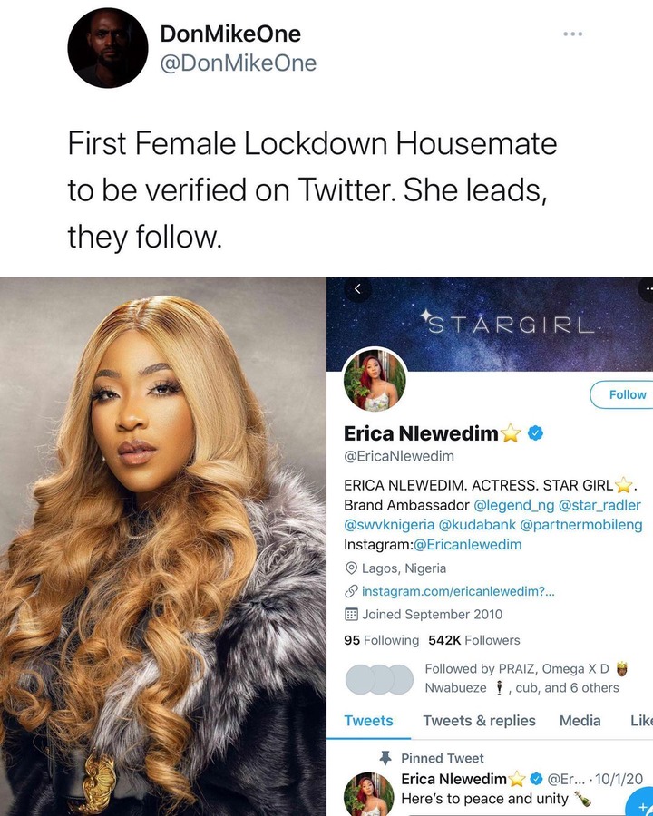Open the @Ericanlewedim Instagram handle link

(467, 544)
